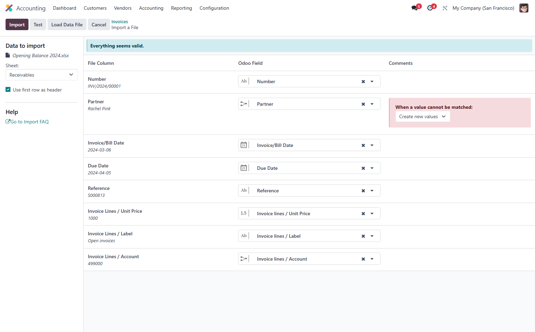
Task: Clear the Partner field mapping
Action: click(x=363, y=104)
